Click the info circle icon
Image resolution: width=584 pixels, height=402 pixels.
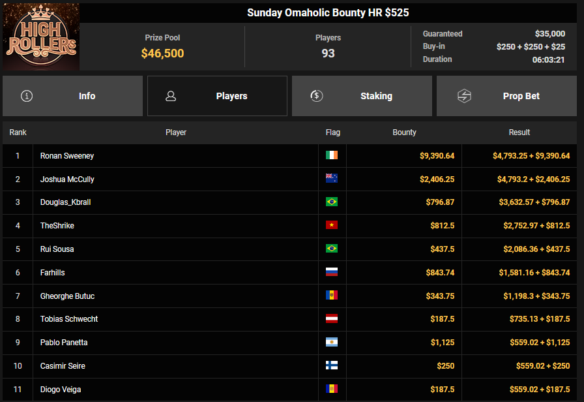coord(27,96)
